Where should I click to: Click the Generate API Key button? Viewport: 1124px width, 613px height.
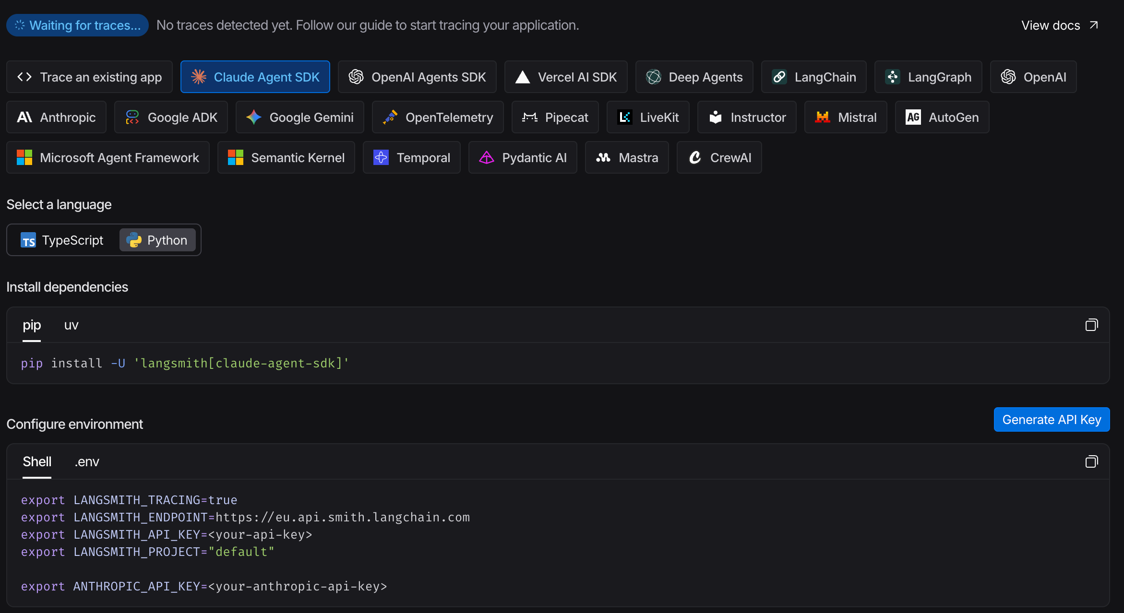pos(1051,420)
